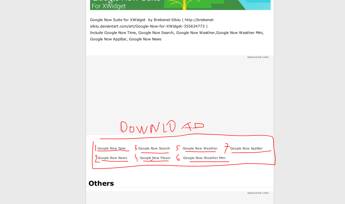Click the 'Others' section heading
345x204 pixels.
pyautogui.click(x=101, y=183)
